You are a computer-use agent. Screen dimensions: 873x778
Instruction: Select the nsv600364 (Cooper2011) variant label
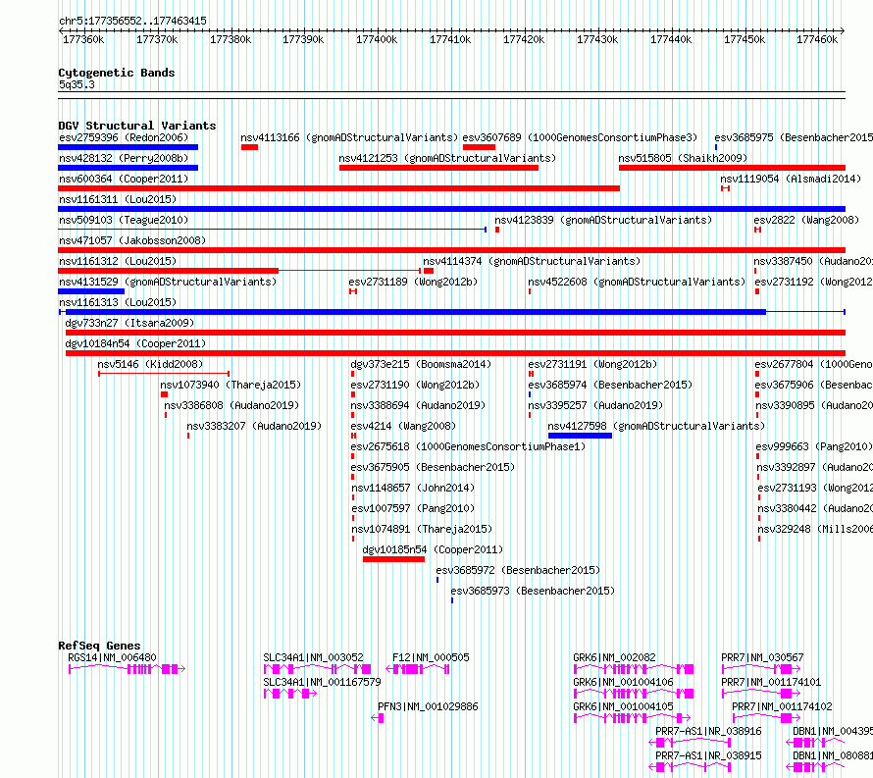click(124, 179)
